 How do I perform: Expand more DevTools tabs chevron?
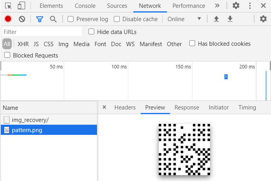pos(217,6)
